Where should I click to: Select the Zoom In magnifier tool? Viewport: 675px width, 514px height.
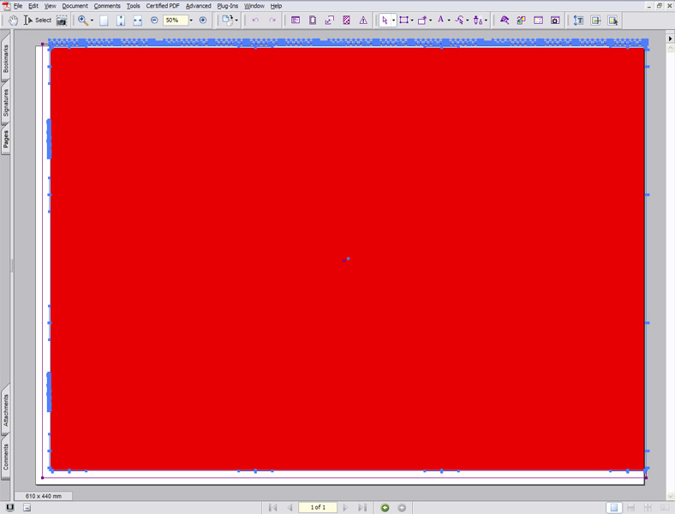[x=82, y=21]
